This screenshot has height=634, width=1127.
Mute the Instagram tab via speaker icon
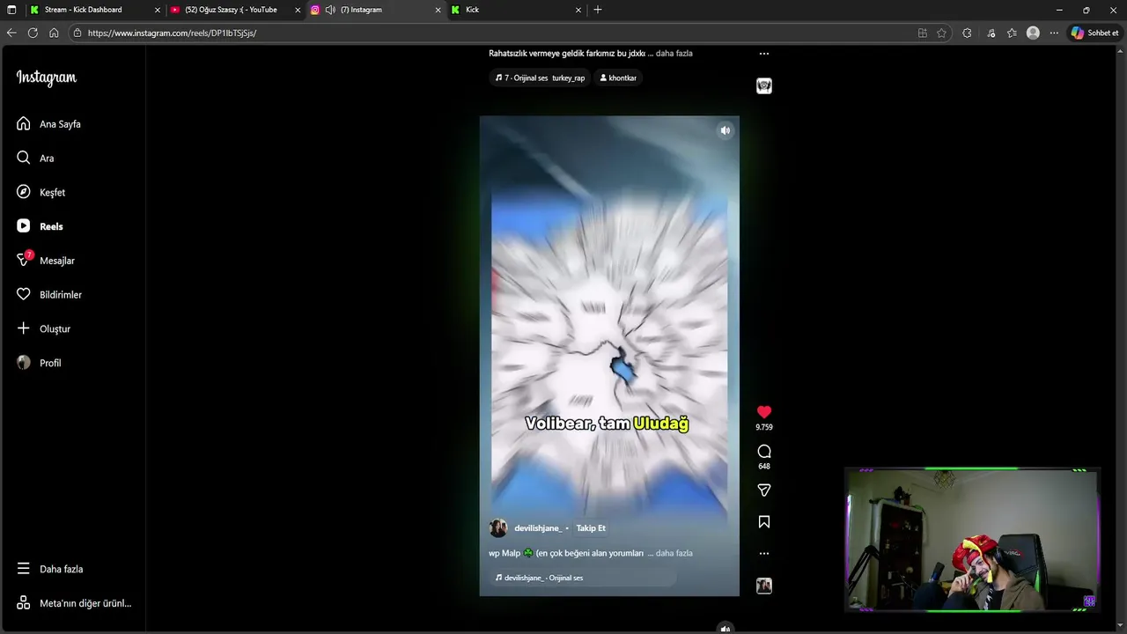coord(330,10)
